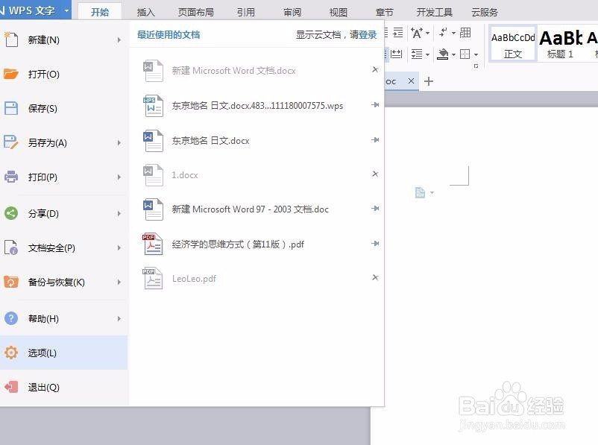Switch to the 审阅 tab
The height and width of the screenshot is (445, 598).
(x=292, y=12)
